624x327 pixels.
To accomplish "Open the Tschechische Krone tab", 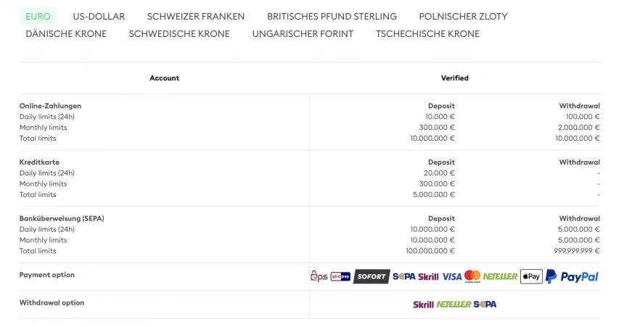I will pyautogui.click(x=427, y=33).
